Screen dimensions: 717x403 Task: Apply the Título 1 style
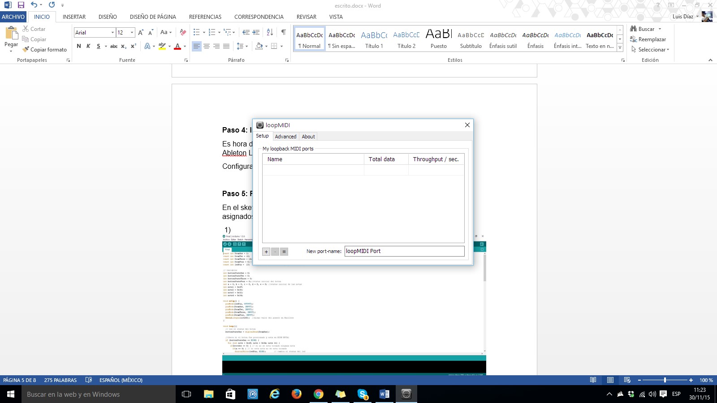pos(374,39)
